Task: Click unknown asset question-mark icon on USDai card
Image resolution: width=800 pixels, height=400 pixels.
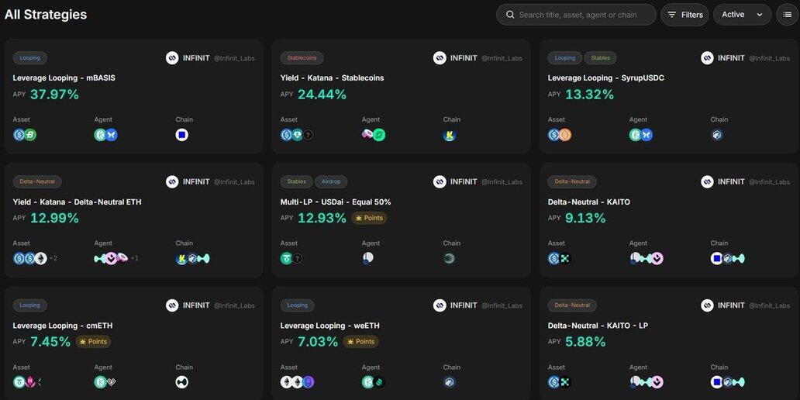Action: pyautogui.click(x=297, y=259)
